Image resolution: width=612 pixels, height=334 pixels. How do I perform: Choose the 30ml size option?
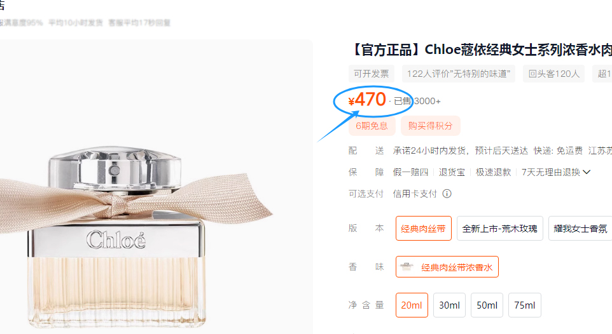pos(449,305)
